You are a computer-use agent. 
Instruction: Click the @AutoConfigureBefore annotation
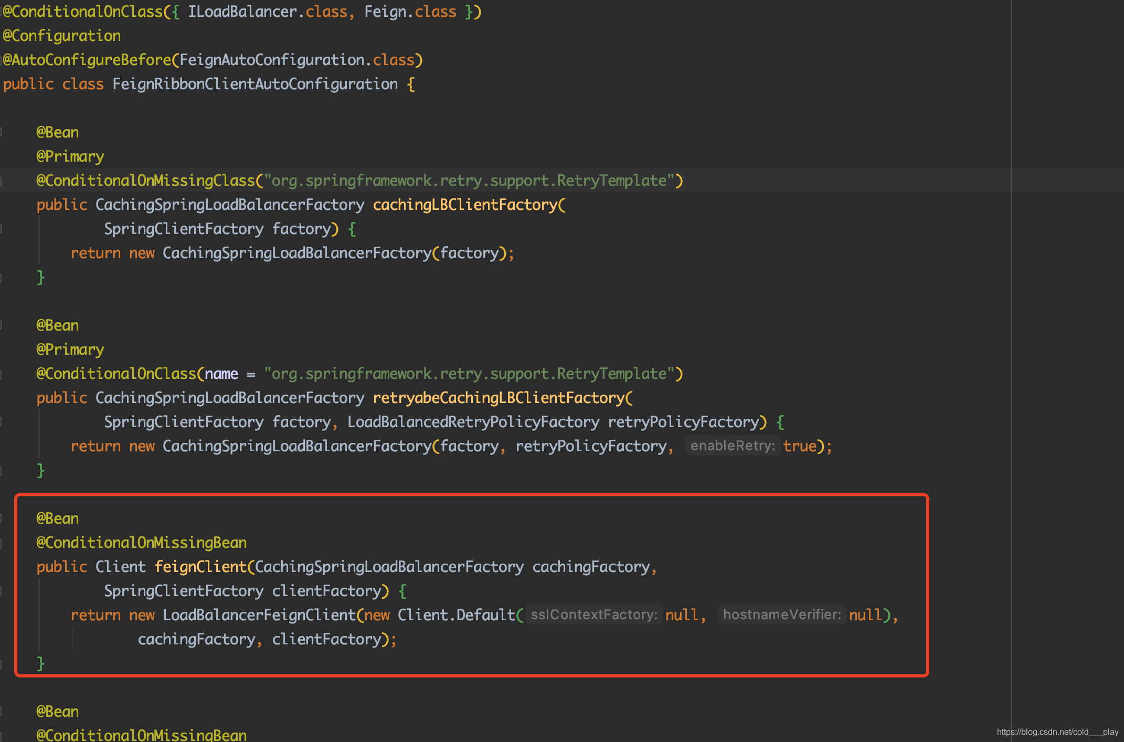[x=87, y=60]
